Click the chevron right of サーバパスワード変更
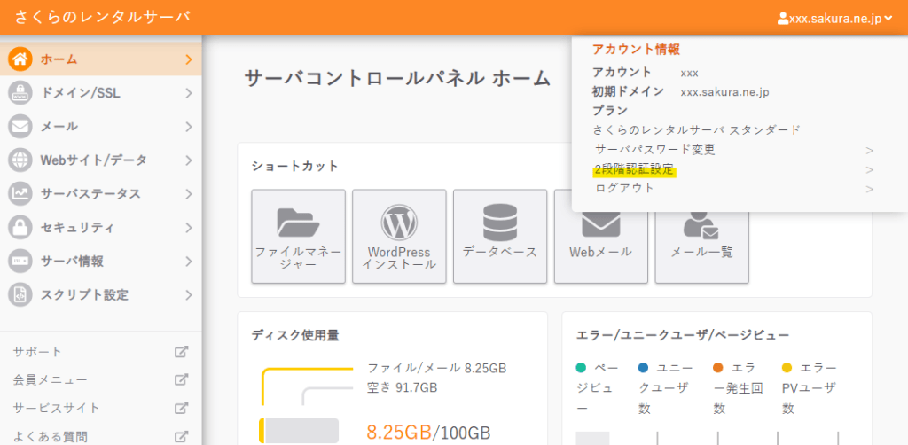This screenshot has width=908, height=445. (869, 151)
